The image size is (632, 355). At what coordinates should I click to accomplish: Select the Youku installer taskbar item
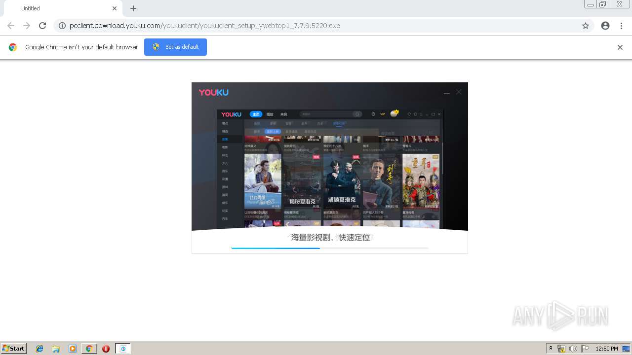pyautogui.click(x=123, y=349)
